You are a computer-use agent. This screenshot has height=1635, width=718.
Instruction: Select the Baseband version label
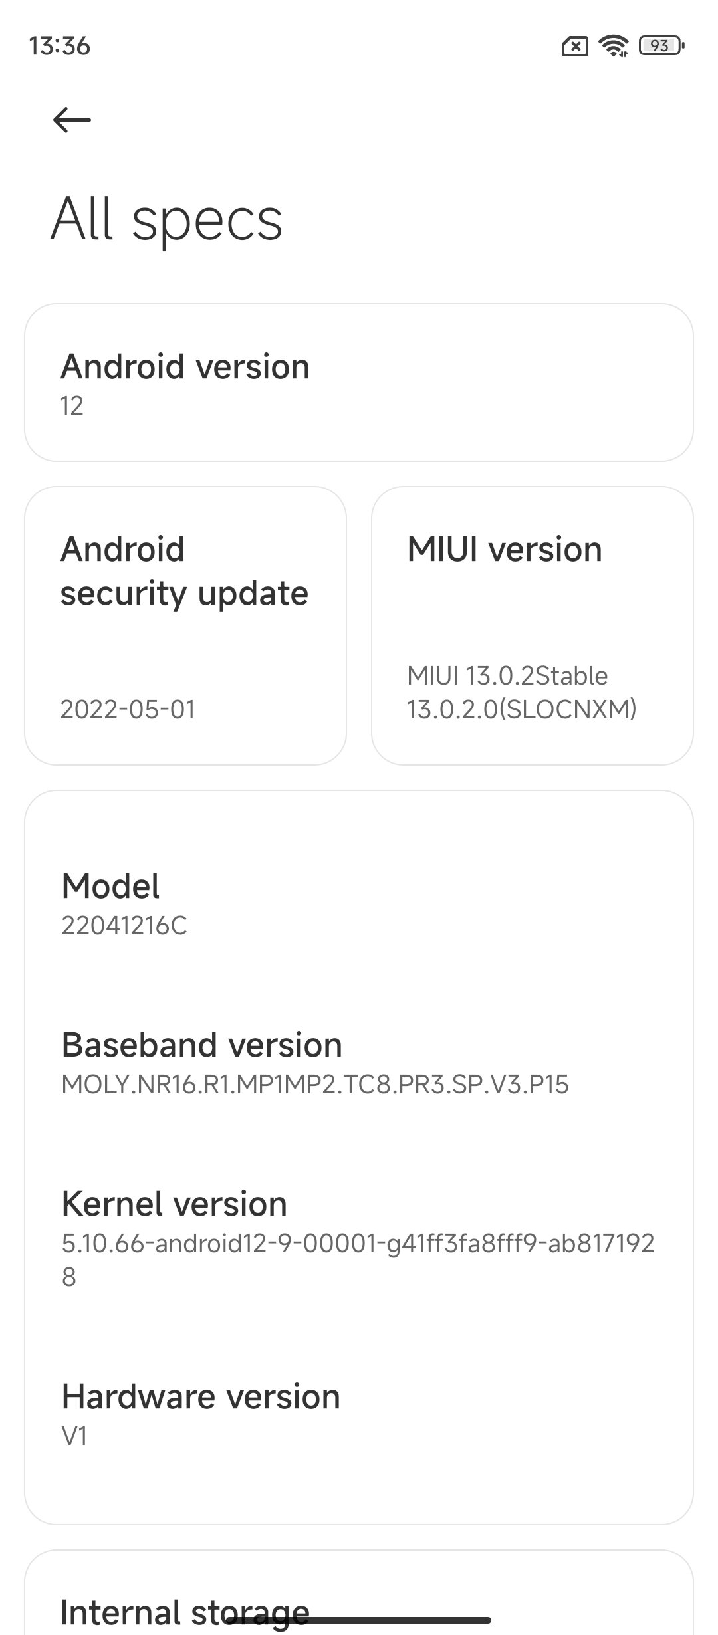(x=201, y=1045)
